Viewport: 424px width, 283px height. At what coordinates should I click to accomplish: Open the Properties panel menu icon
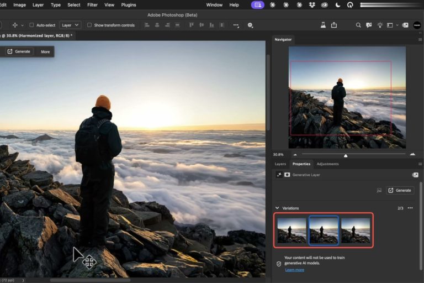(x=420, y=164)
